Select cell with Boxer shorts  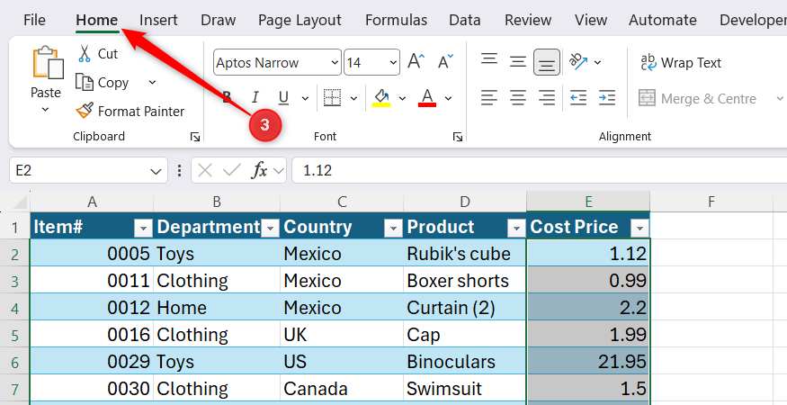[x=465, y=281]
